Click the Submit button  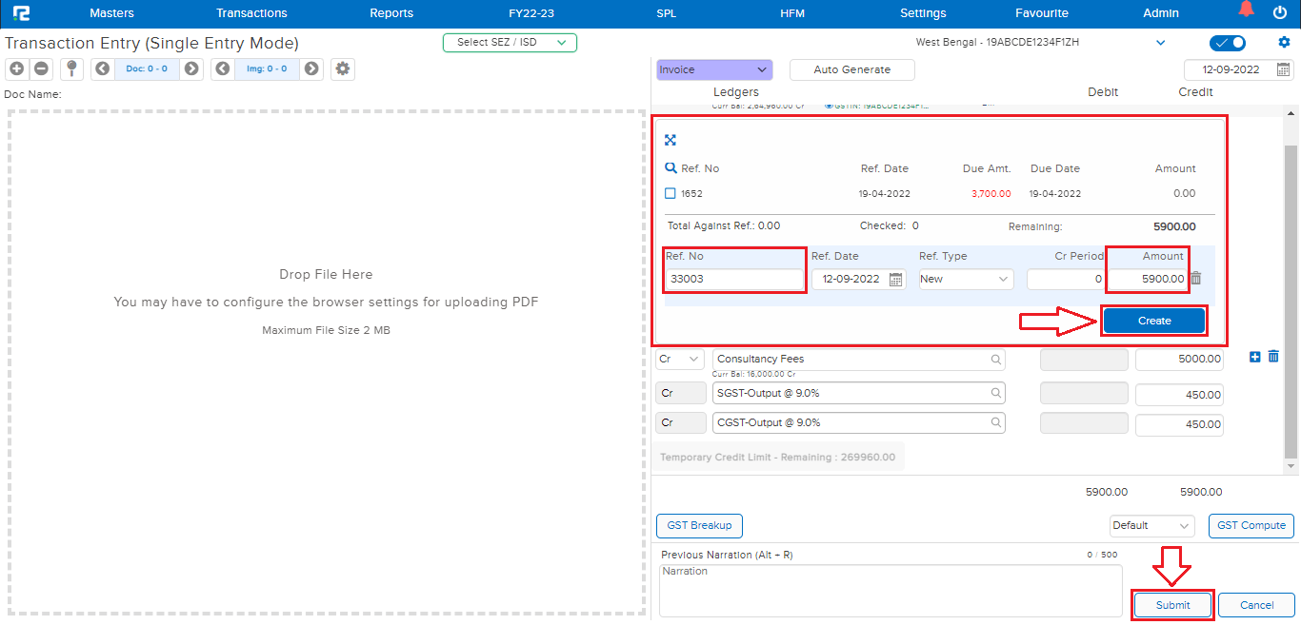pyautogui.click(x=1172, y=605)
